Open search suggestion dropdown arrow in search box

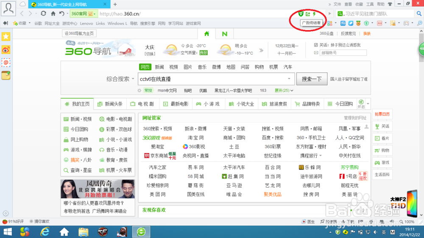[289, 79]
